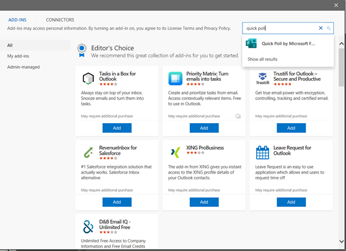This screenshot has height=251, width=346.
Task: Add Tasks in a Box for Outlook
Action: (x=117, y=128)
